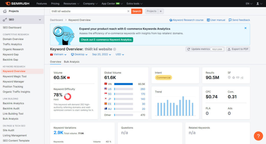Click the plus icon beside Projects

[161, 11]
